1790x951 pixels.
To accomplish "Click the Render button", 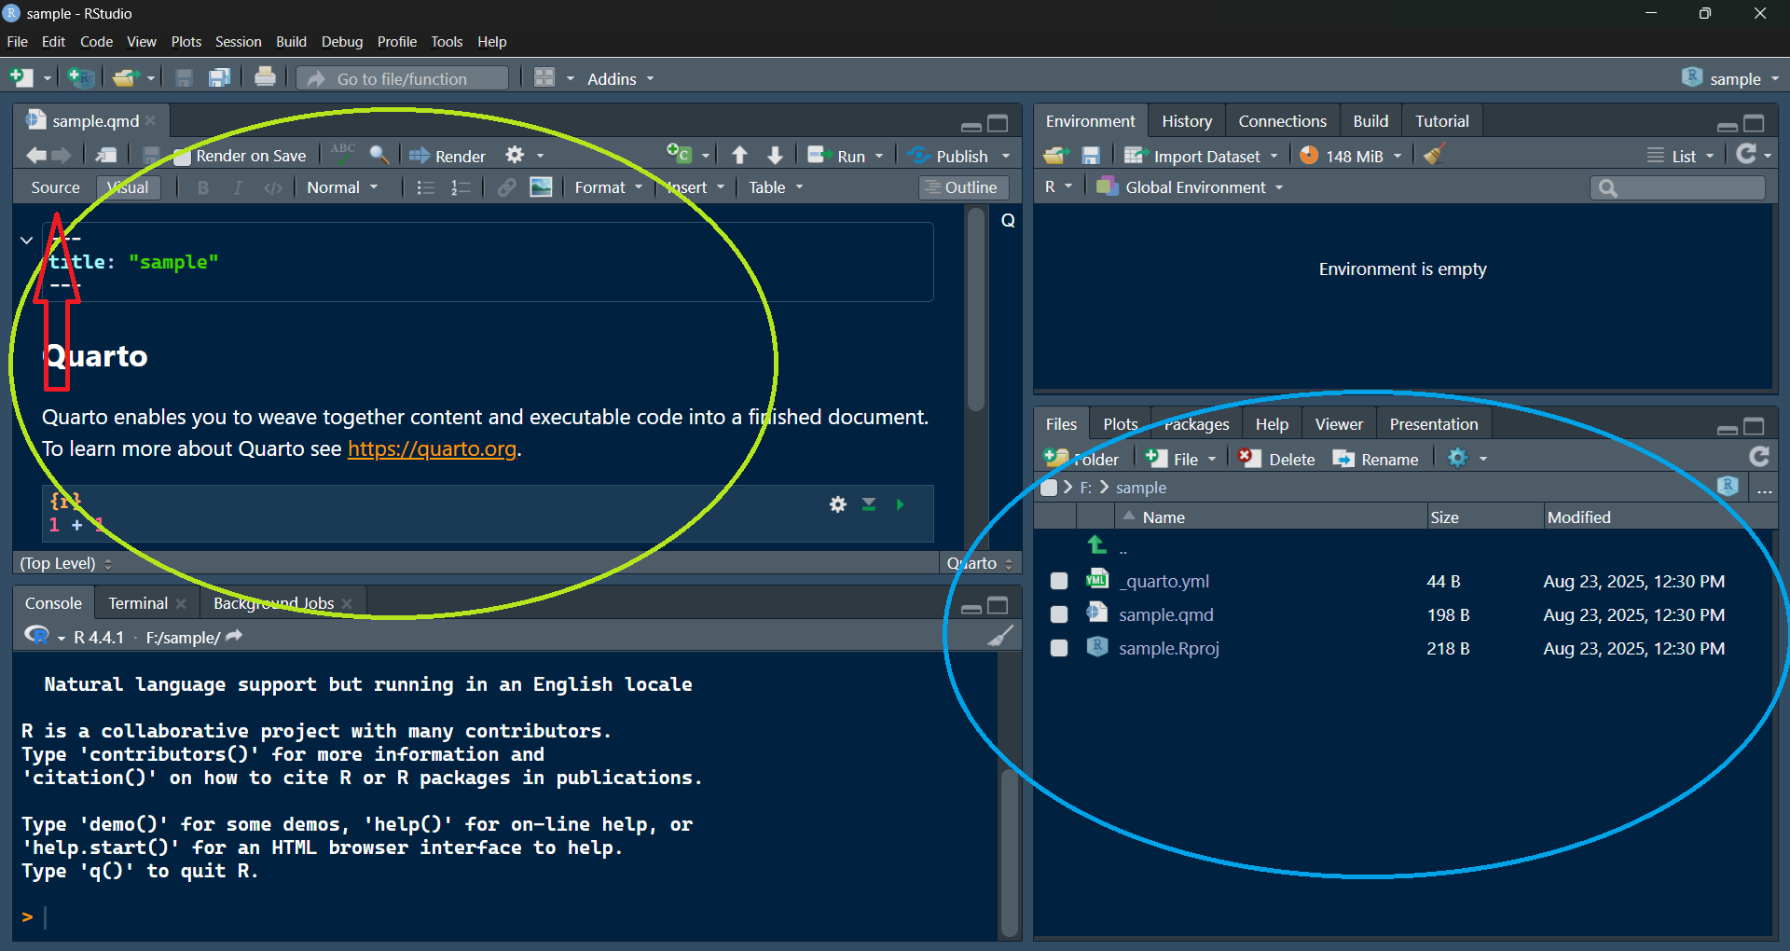I will pos(447,156).
